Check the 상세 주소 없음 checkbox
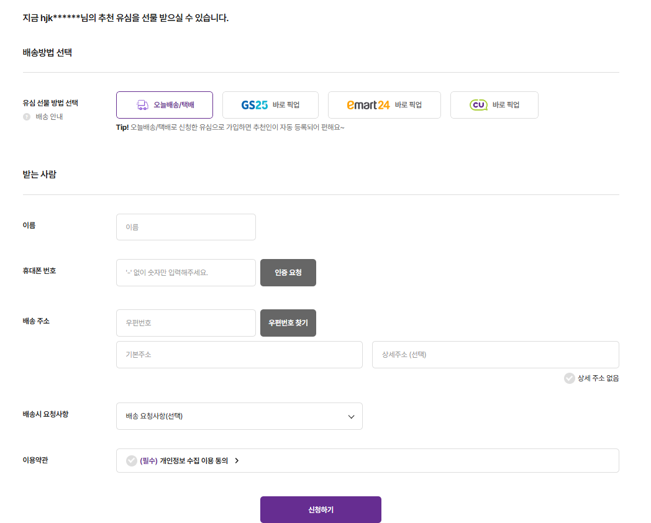 tap(569, 378)
